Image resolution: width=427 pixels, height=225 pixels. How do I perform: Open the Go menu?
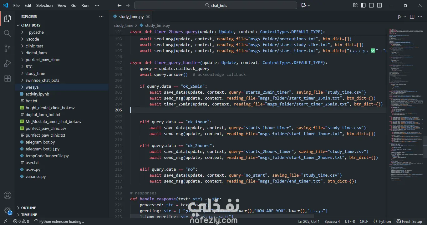pyautogui.click(x=74, y=5)
